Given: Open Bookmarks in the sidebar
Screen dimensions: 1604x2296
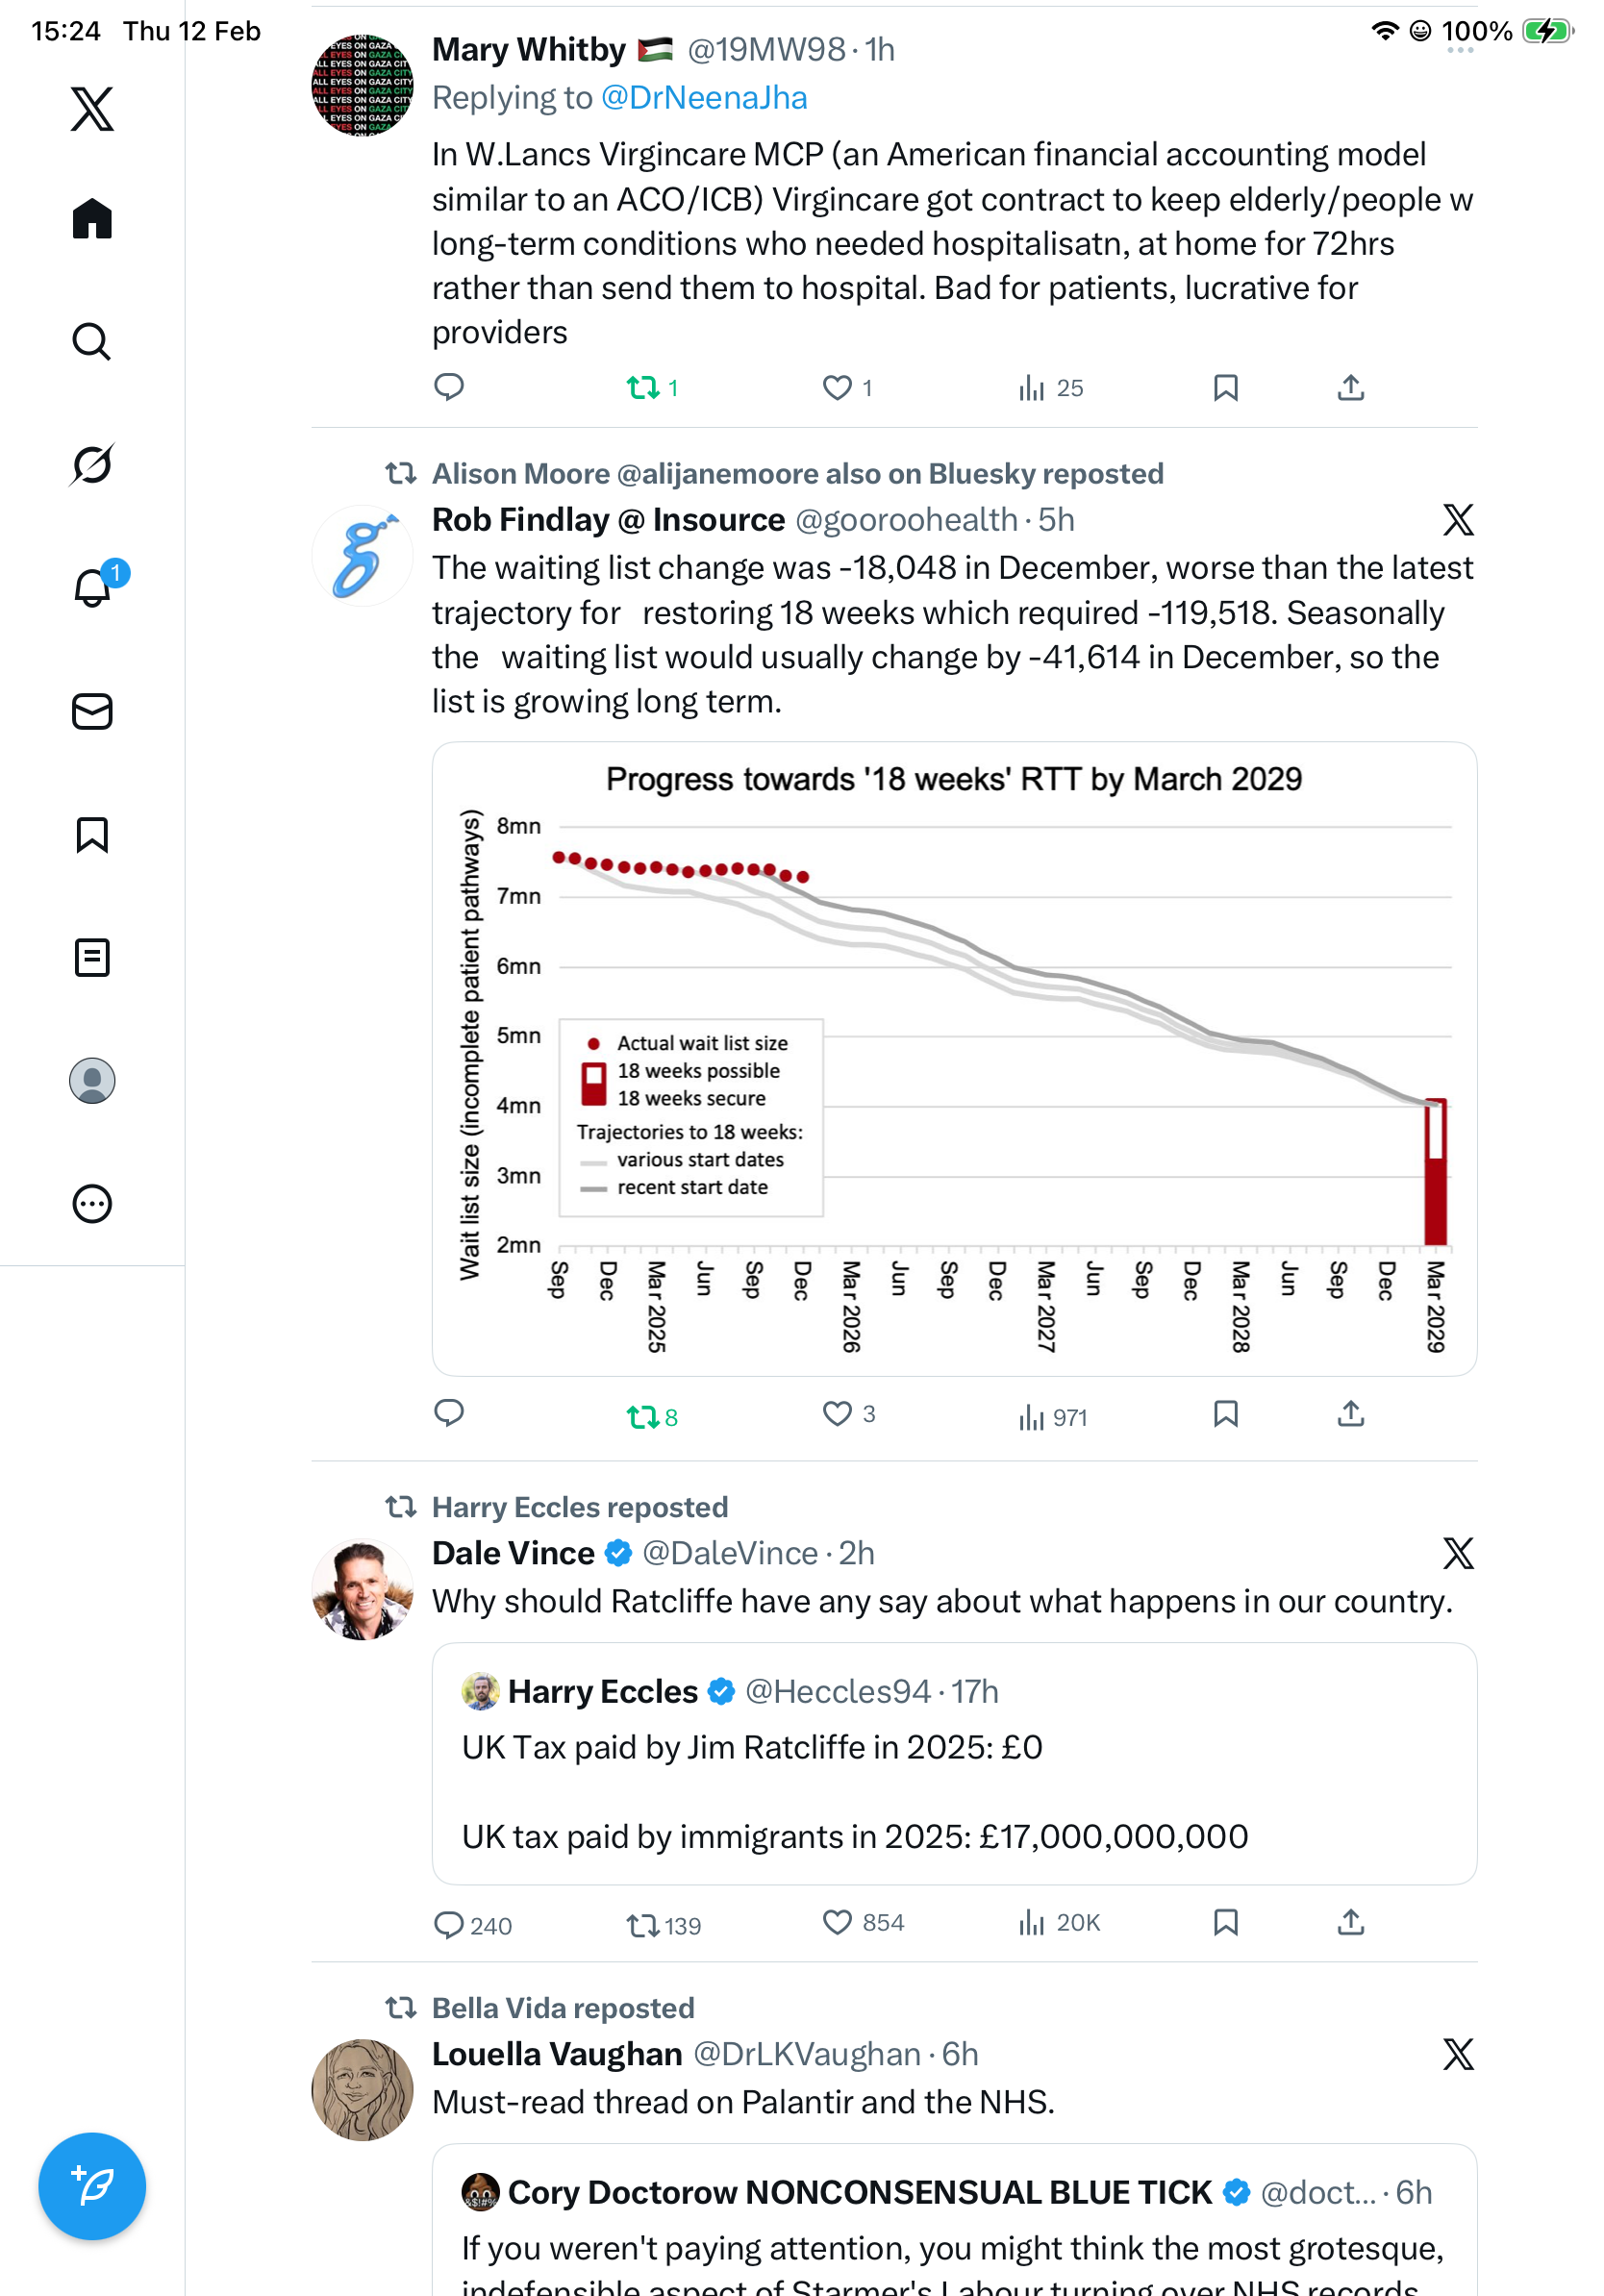Looking at the screenshot, I should [92, 835].
